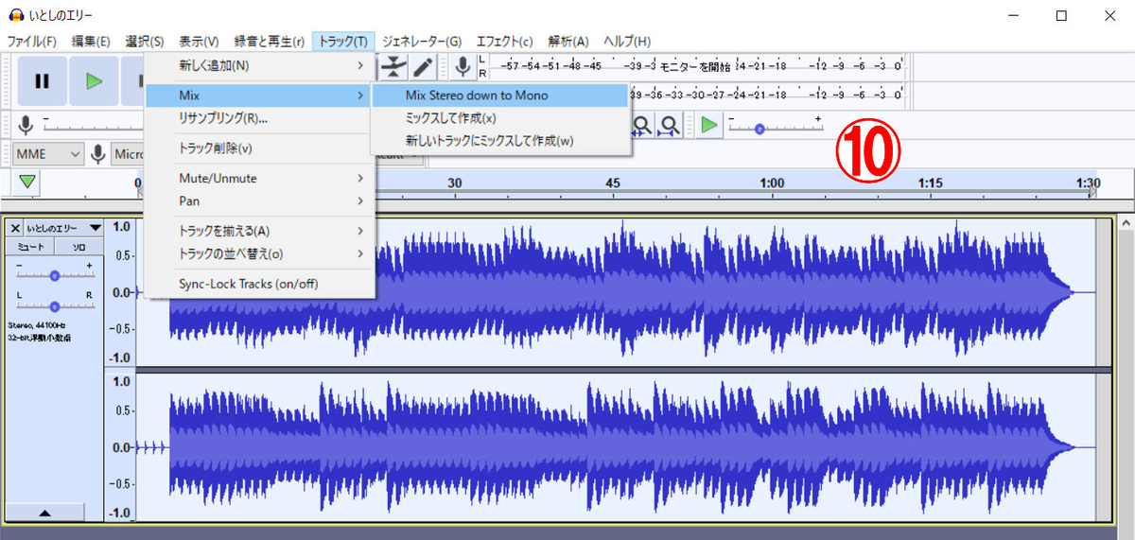Expand the トラックの並べ替え(o) submenu
The height and width of the screenshot is (540, 1135).
point(260,253)
